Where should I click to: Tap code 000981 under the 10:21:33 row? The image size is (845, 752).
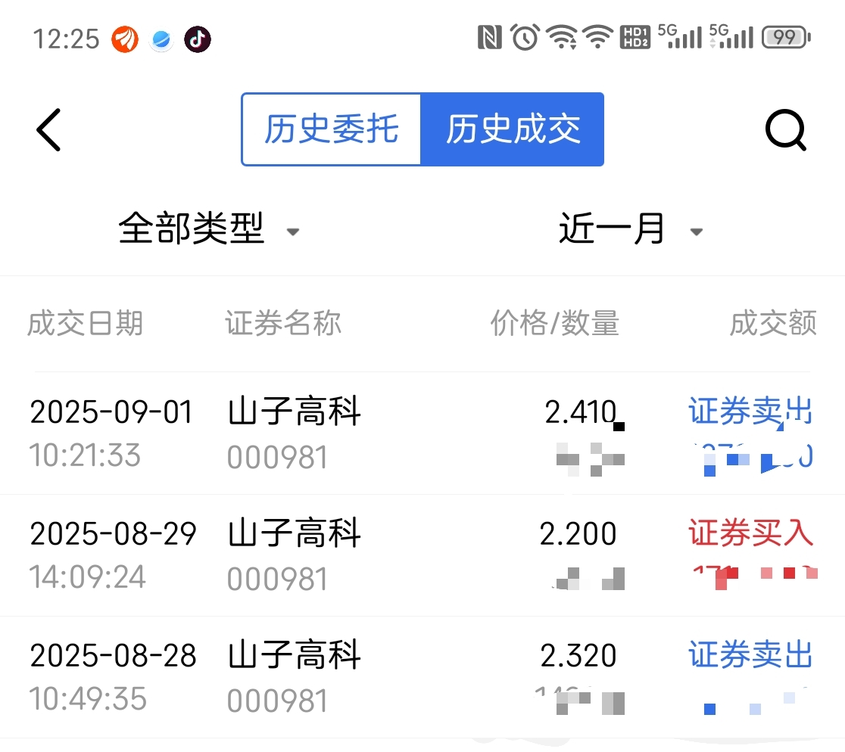277,458
